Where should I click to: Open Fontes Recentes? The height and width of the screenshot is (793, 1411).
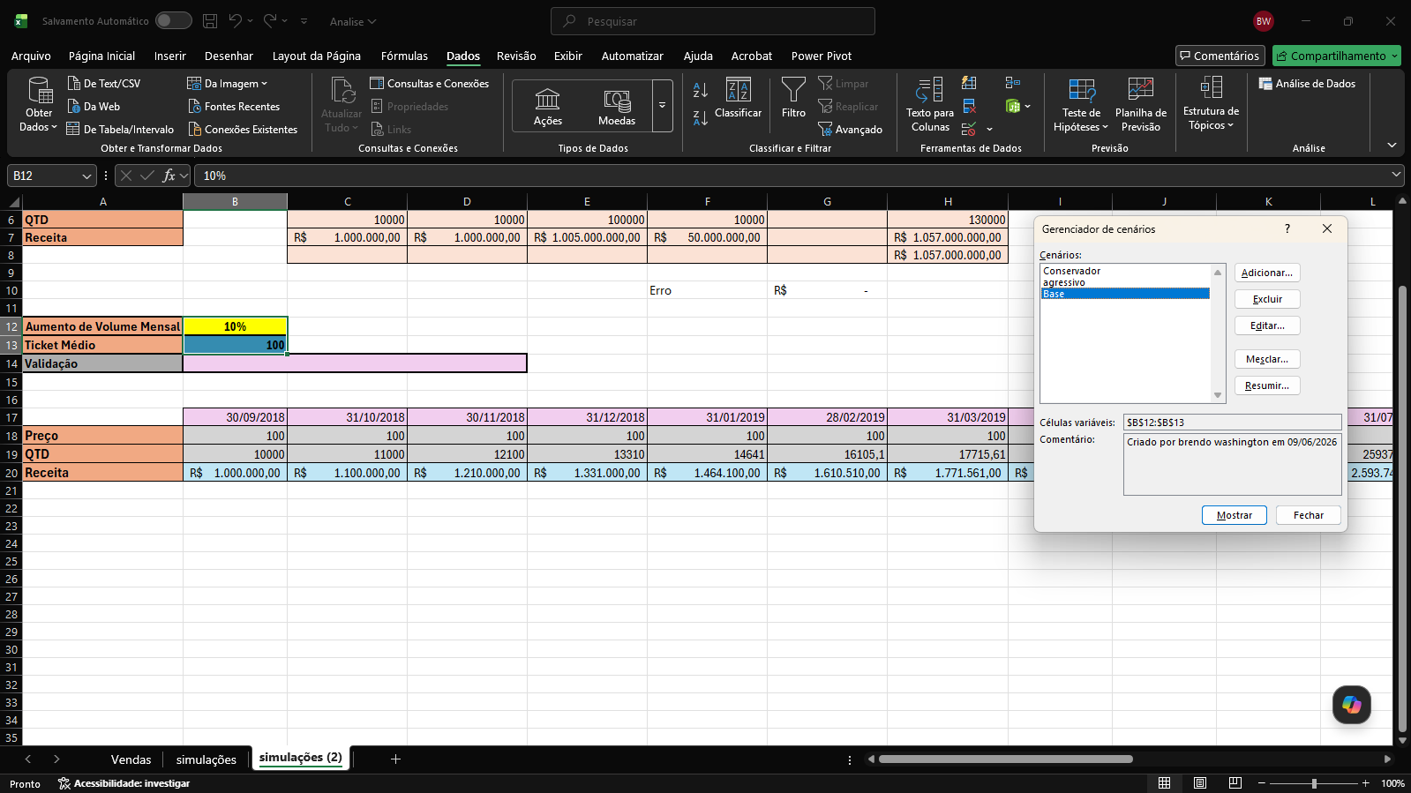[x=234, y=106]
